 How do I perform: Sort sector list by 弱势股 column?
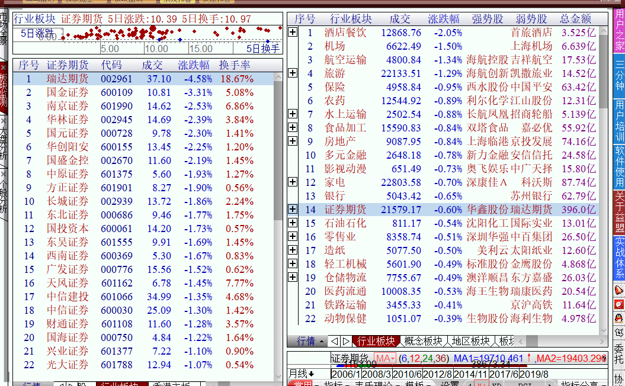[x=531, y=19]
